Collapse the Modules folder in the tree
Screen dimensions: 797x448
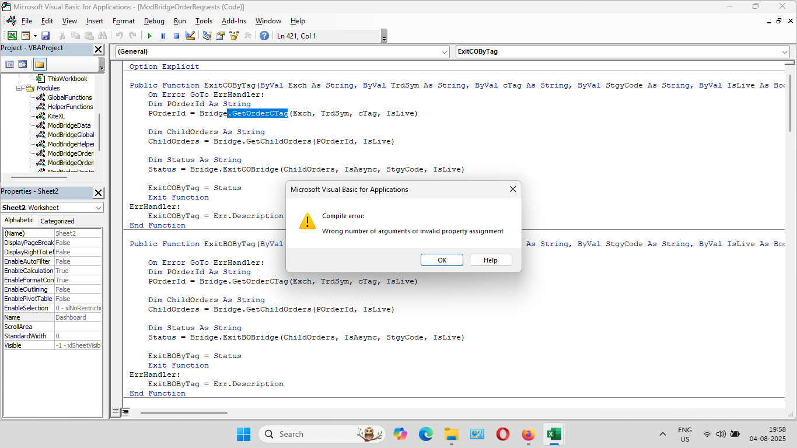click(x=20, y=88)
